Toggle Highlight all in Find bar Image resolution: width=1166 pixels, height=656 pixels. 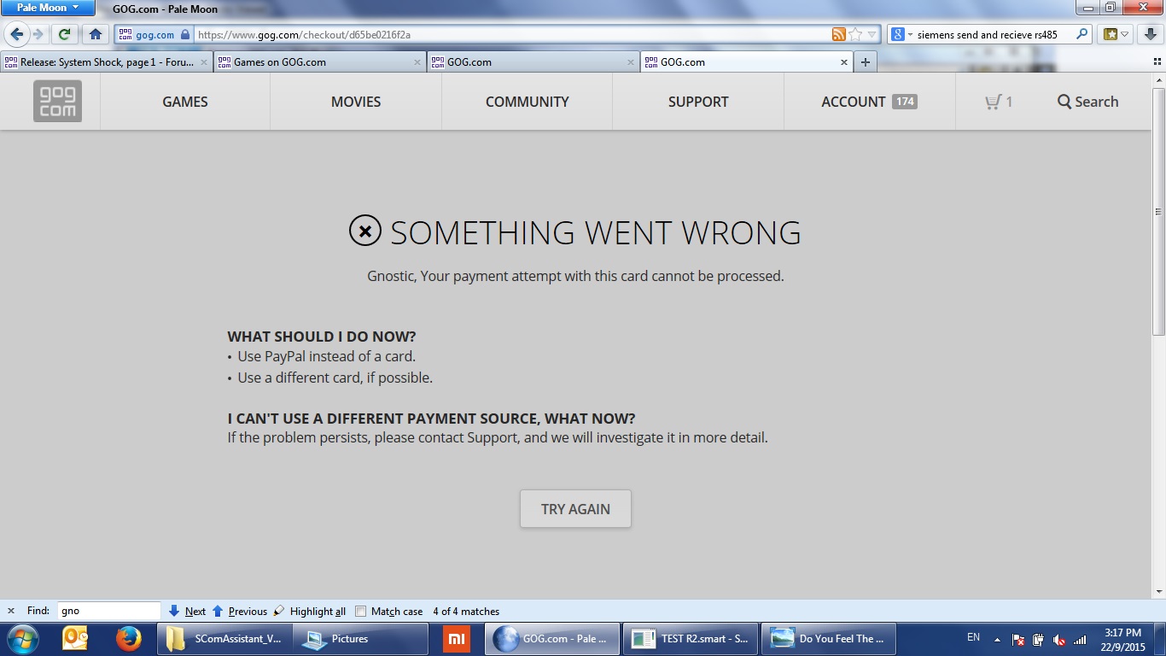pos(310,611)
